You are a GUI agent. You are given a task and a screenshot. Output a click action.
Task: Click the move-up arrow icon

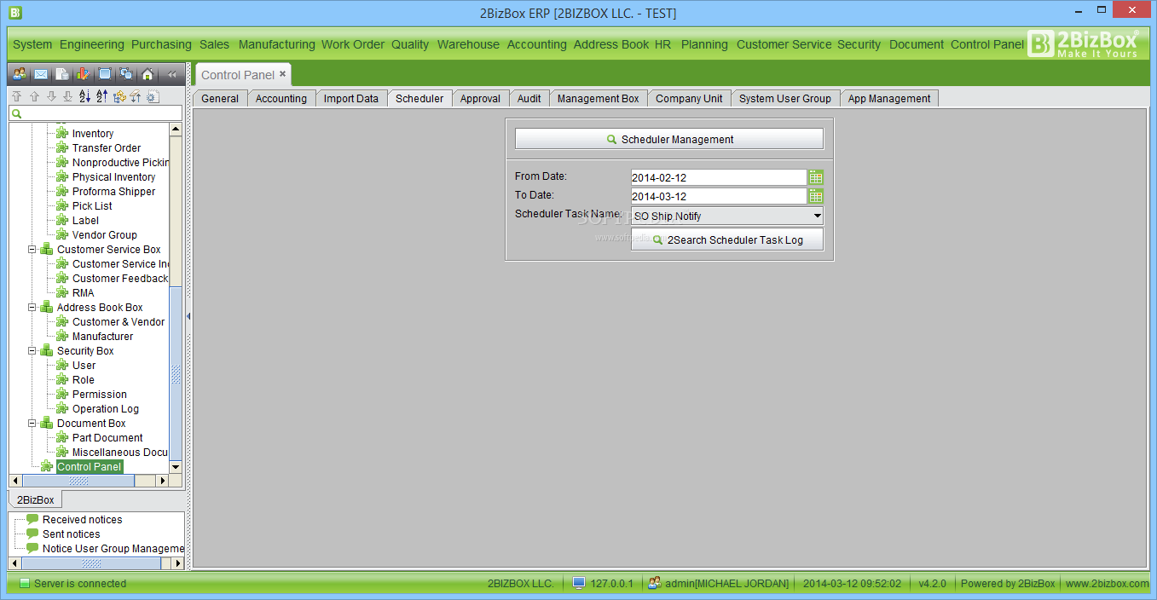point(34,97)
